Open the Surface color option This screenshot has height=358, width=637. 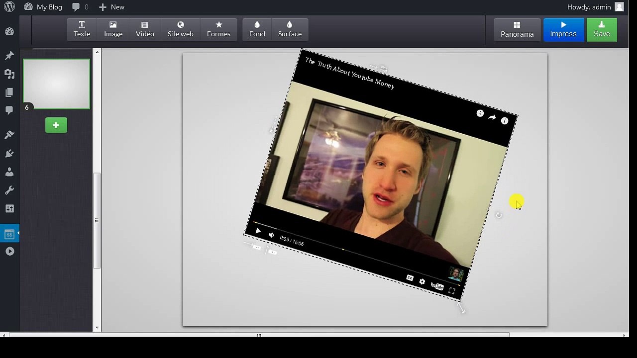(x=290, y=29)
